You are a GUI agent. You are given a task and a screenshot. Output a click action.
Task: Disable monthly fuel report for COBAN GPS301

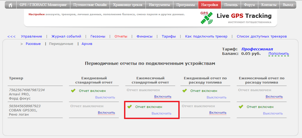273,113
